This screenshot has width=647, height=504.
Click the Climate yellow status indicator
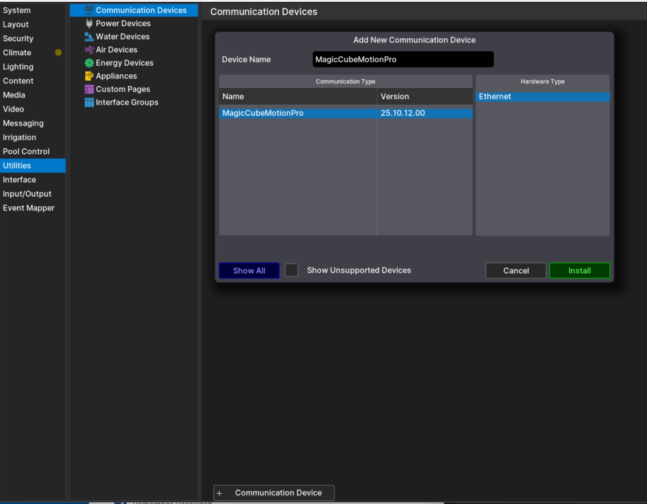click(58, 52)
